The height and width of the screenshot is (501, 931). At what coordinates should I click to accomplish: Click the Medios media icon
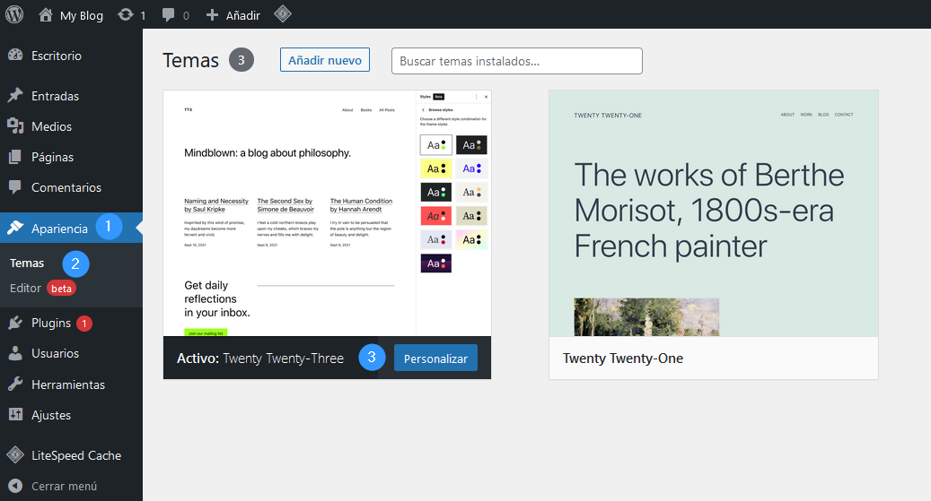coord(15,125)
